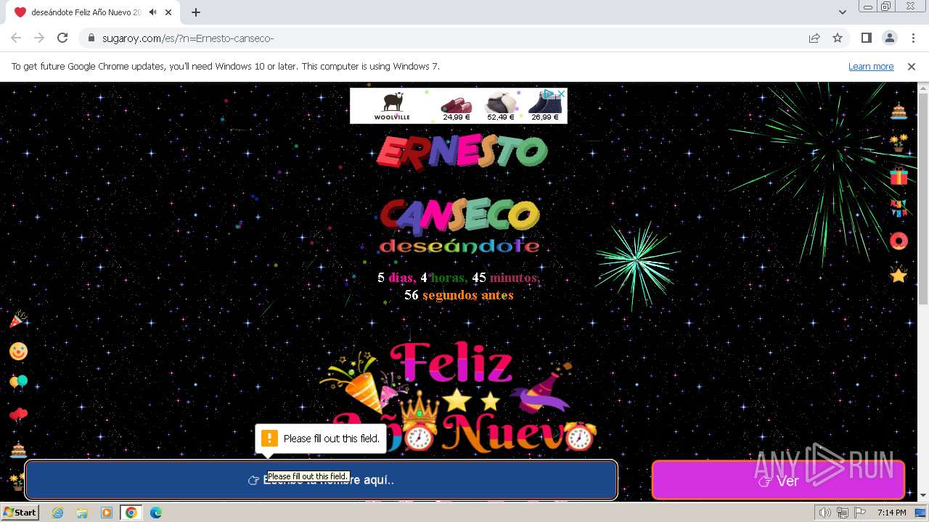Open the 7:14 PM system clock

click(x=891, y=513)
